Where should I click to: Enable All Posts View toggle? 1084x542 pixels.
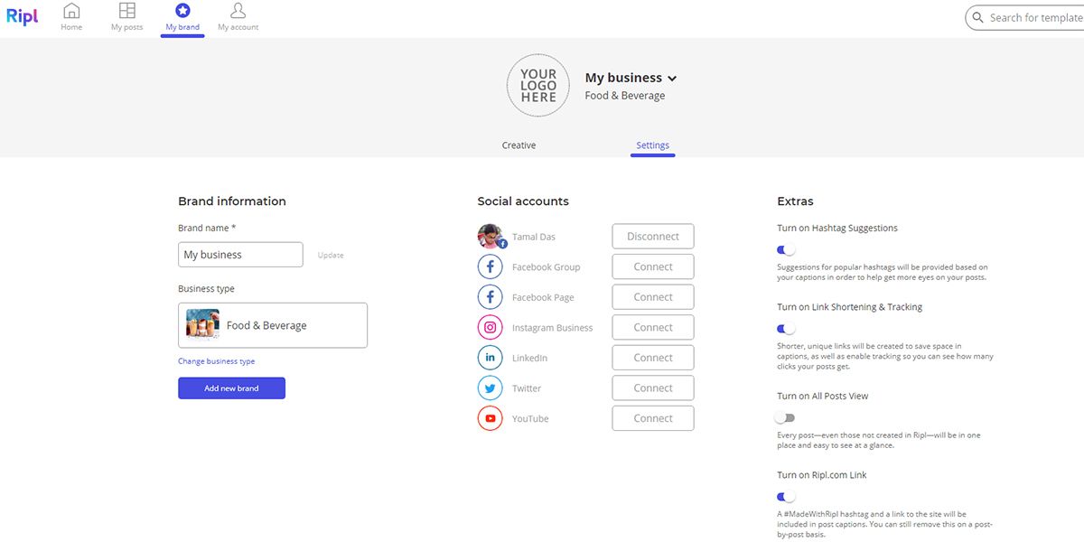[786, 417]
